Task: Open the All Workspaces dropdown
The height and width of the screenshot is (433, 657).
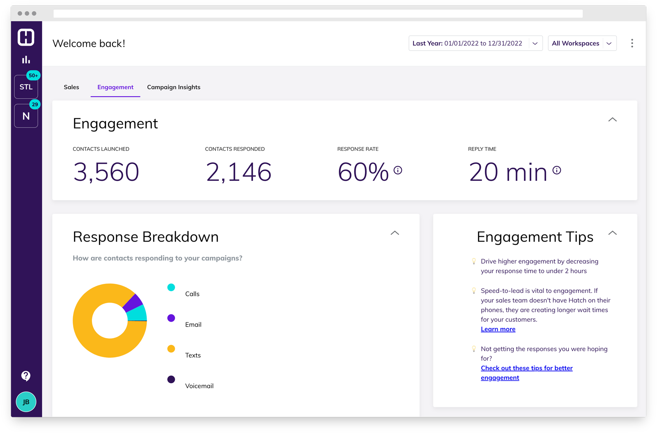Action: point(582,43)
